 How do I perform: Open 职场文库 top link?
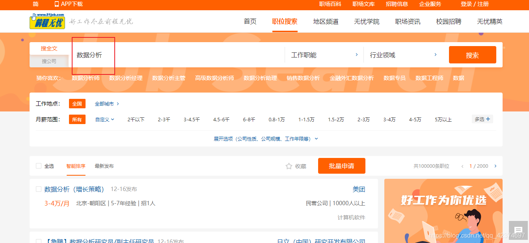[363, 4]
